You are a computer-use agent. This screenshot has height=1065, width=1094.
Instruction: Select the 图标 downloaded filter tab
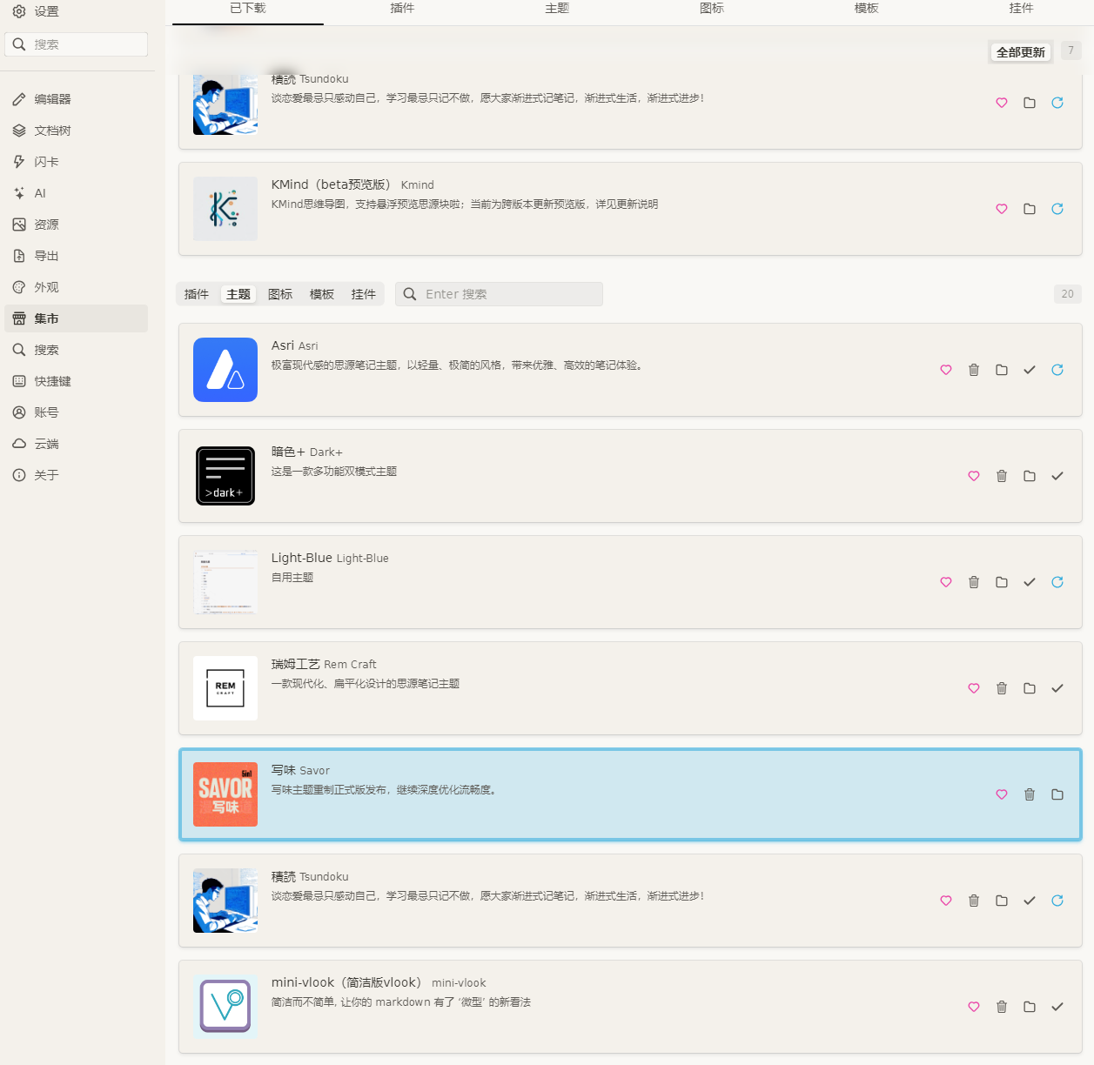click(280, 294)
